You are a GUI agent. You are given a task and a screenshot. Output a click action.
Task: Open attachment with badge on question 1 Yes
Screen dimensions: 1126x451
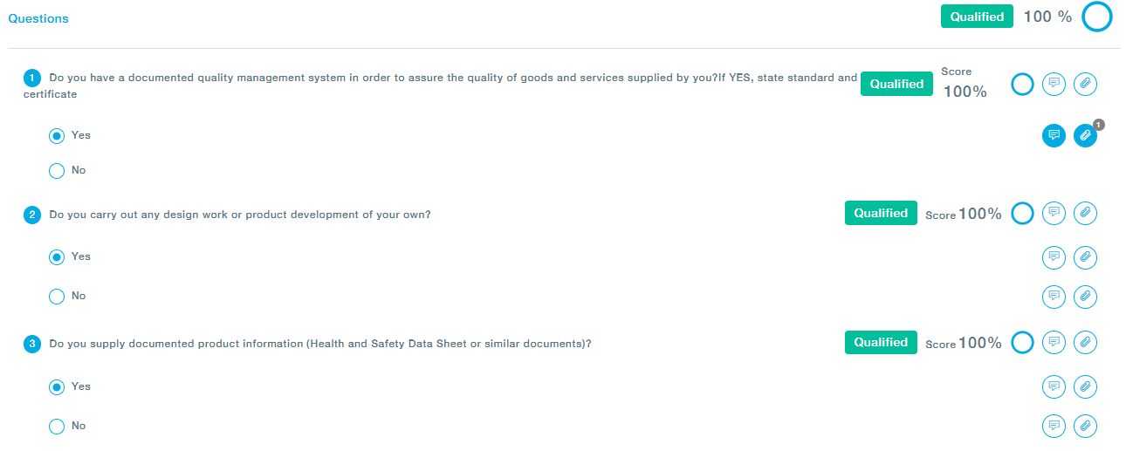click(1085, 135)
